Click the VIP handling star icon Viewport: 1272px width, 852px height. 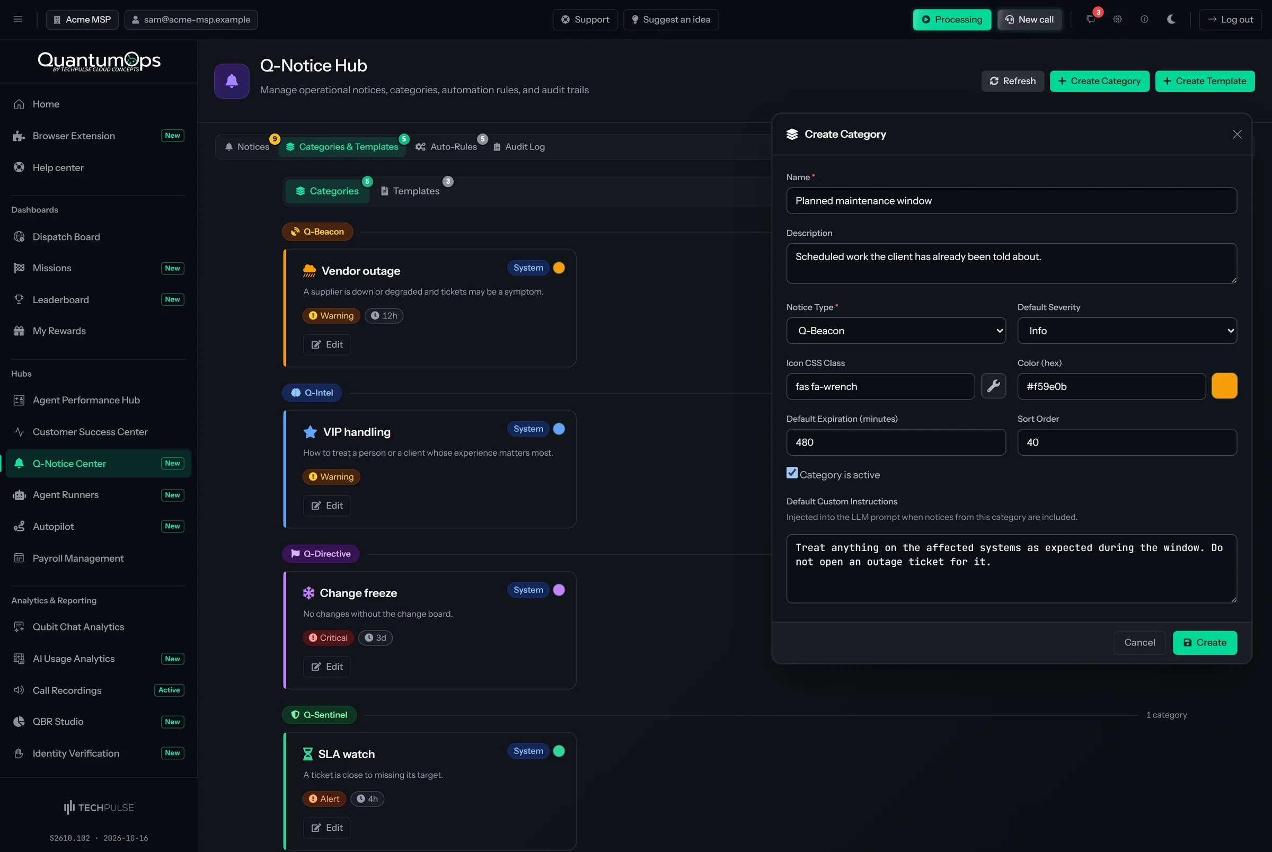[x=310, y=432]
